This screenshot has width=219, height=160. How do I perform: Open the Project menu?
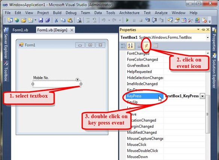[x=43, y=13]
